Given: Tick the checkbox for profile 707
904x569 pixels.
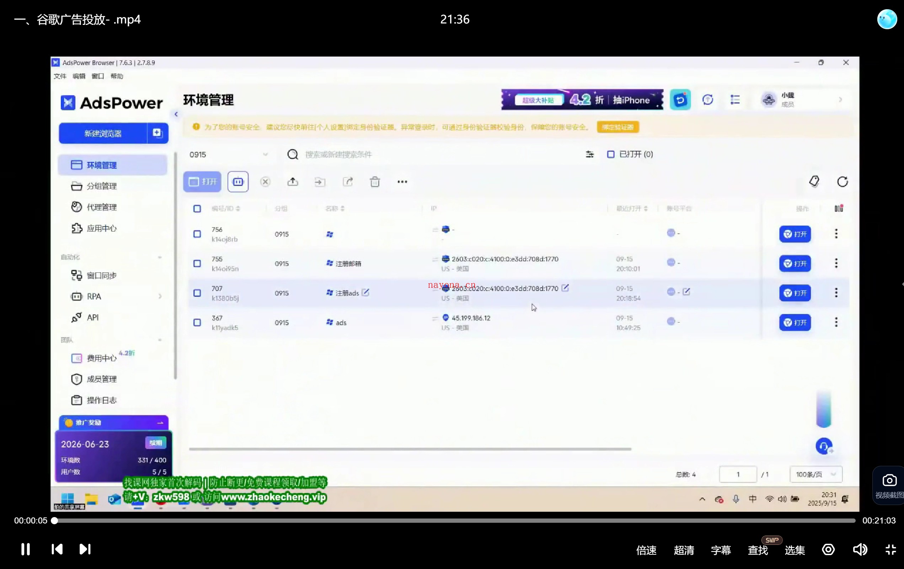Looking at the screenshot, I should pos(197,293).
